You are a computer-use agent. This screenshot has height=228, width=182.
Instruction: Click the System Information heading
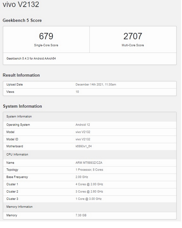click(22, 106)
